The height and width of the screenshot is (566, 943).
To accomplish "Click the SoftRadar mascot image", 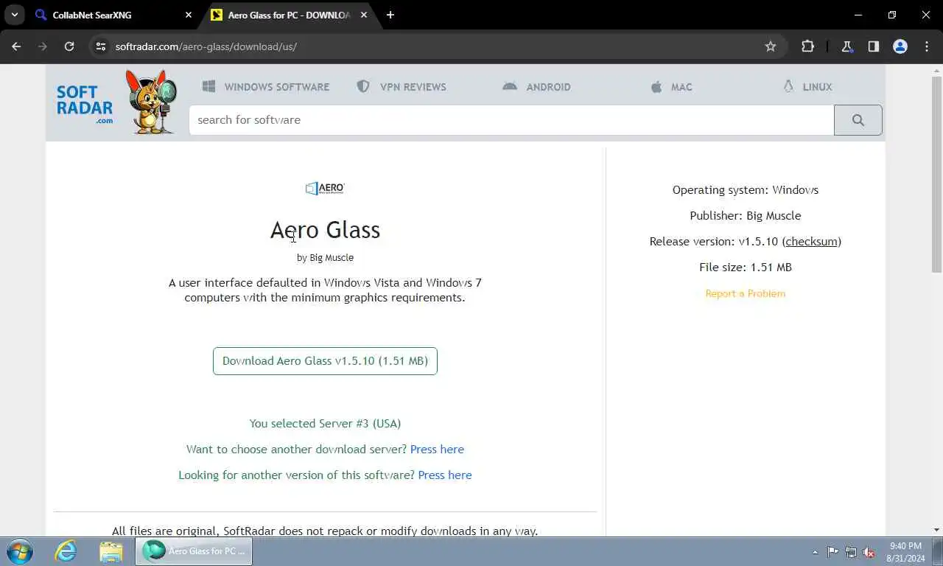I will [x=151, y=102].
